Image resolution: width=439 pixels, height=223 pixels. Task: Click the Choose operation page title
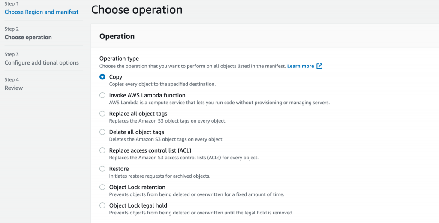click(137, 9)
